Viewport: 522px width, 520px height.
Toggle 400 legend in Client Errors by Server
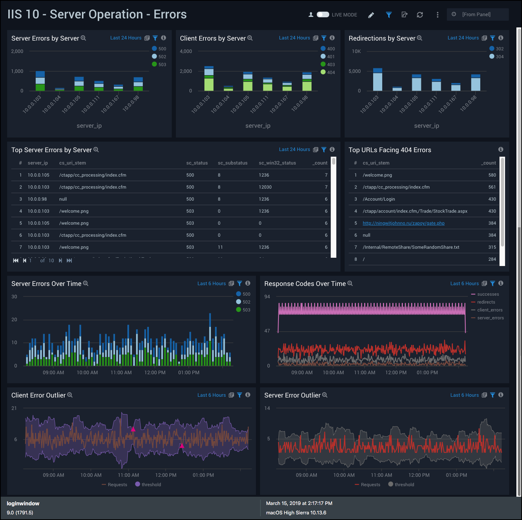coord(328,49)
